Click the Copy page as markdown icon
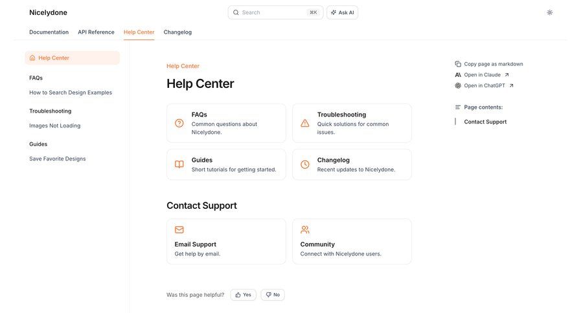This screenshot has height=313, width=583. [458, 64]
